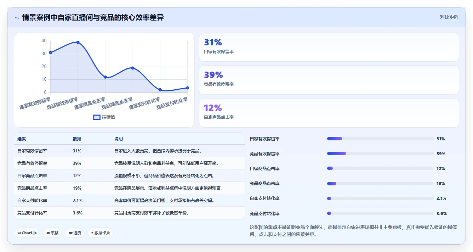Click the 维度 column header

click(22, 139)
